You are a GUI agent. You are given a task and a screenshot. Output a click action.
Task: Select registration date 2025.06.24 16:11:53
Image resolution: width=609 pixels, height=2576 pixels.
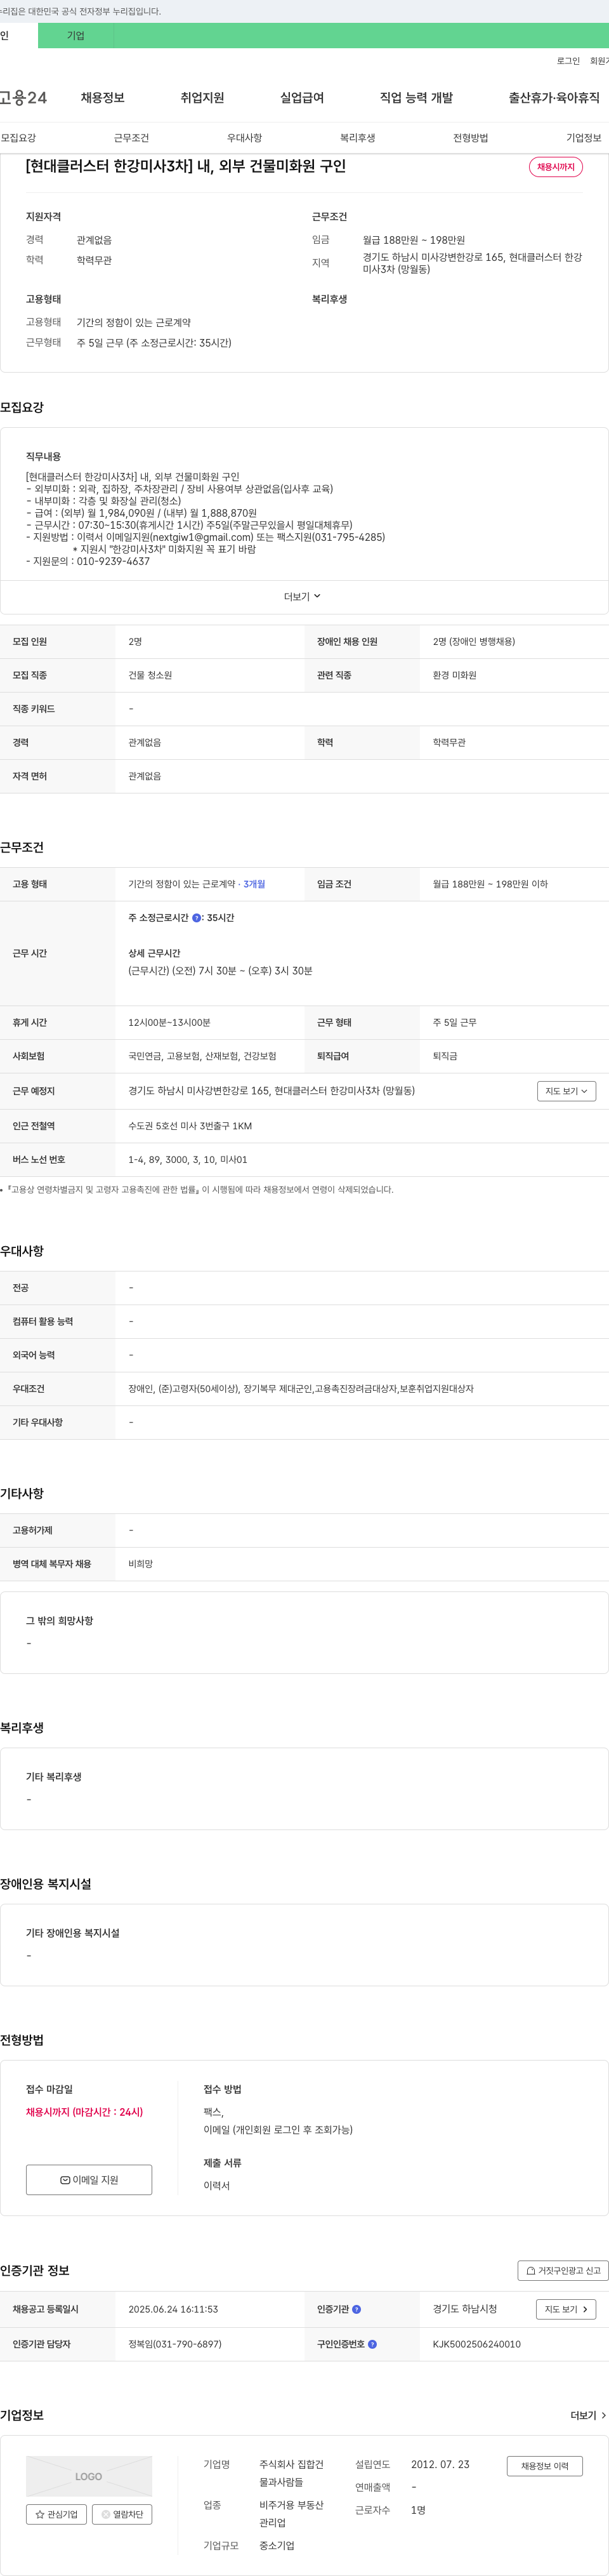tap(173, 2309)
